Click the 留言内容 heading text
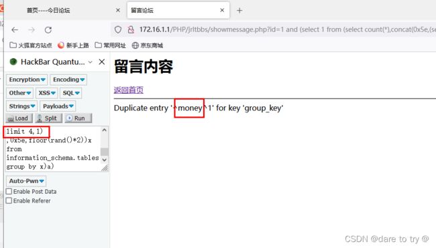The image size is (436, 248). (144, 66)
